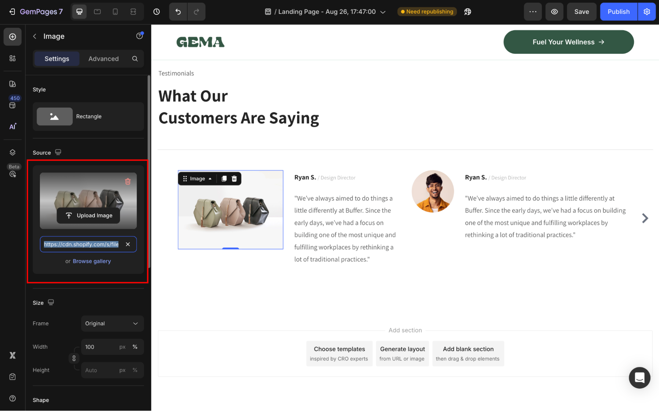Toggle width-height aspect ratio link
Screen dimensions: 659x411
74,358
